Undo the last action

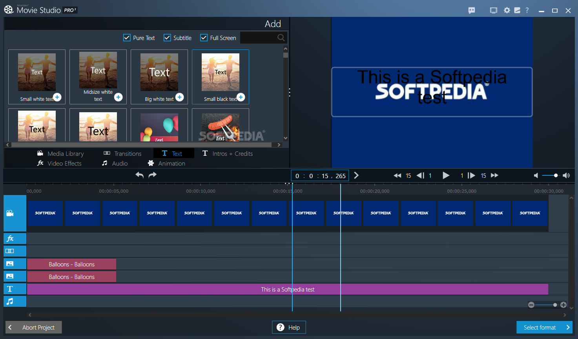139,175
